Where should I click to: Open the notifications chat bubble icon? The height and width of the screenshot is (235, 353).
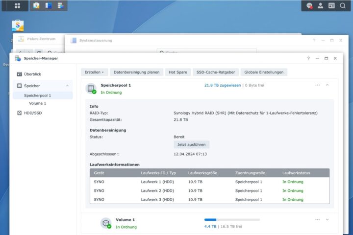point(309,5)
